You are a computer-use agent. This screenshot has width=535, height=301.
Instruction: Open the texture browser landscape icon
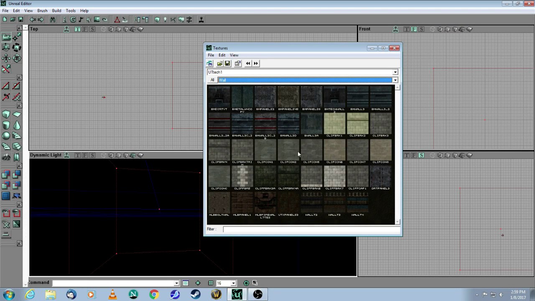pos(97,20)
